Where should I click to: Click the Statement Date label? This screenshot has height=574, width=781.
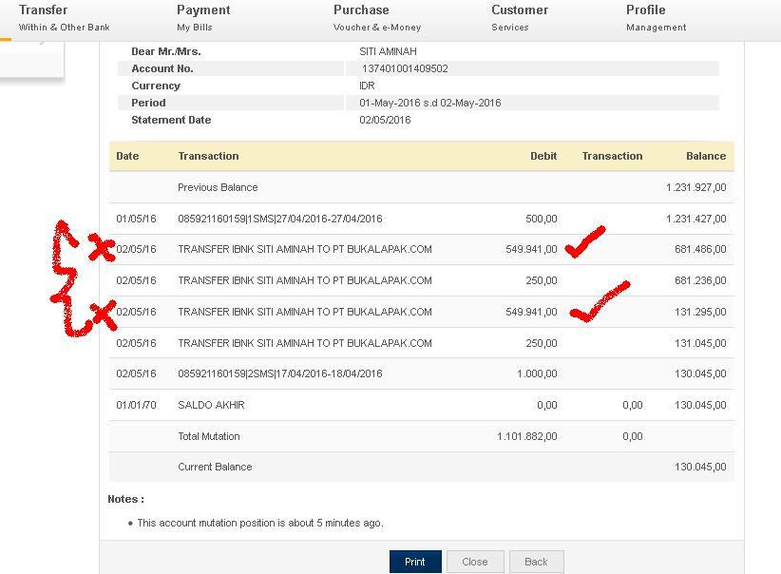(171, 120)
